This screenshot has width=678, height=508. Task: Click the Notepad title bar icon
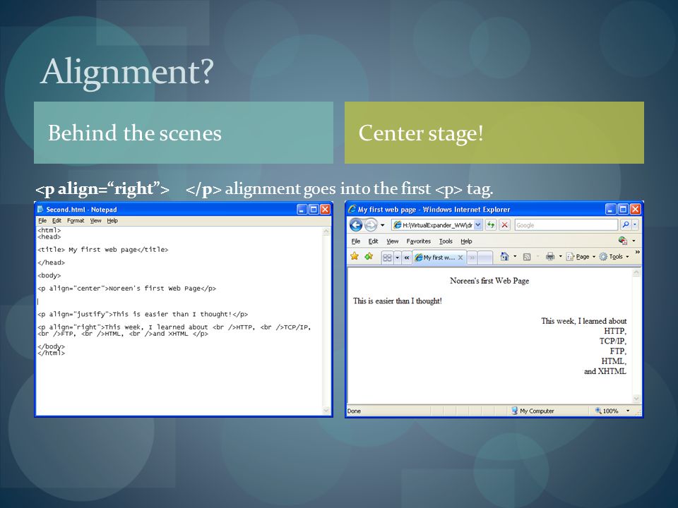tap(41, 209)
